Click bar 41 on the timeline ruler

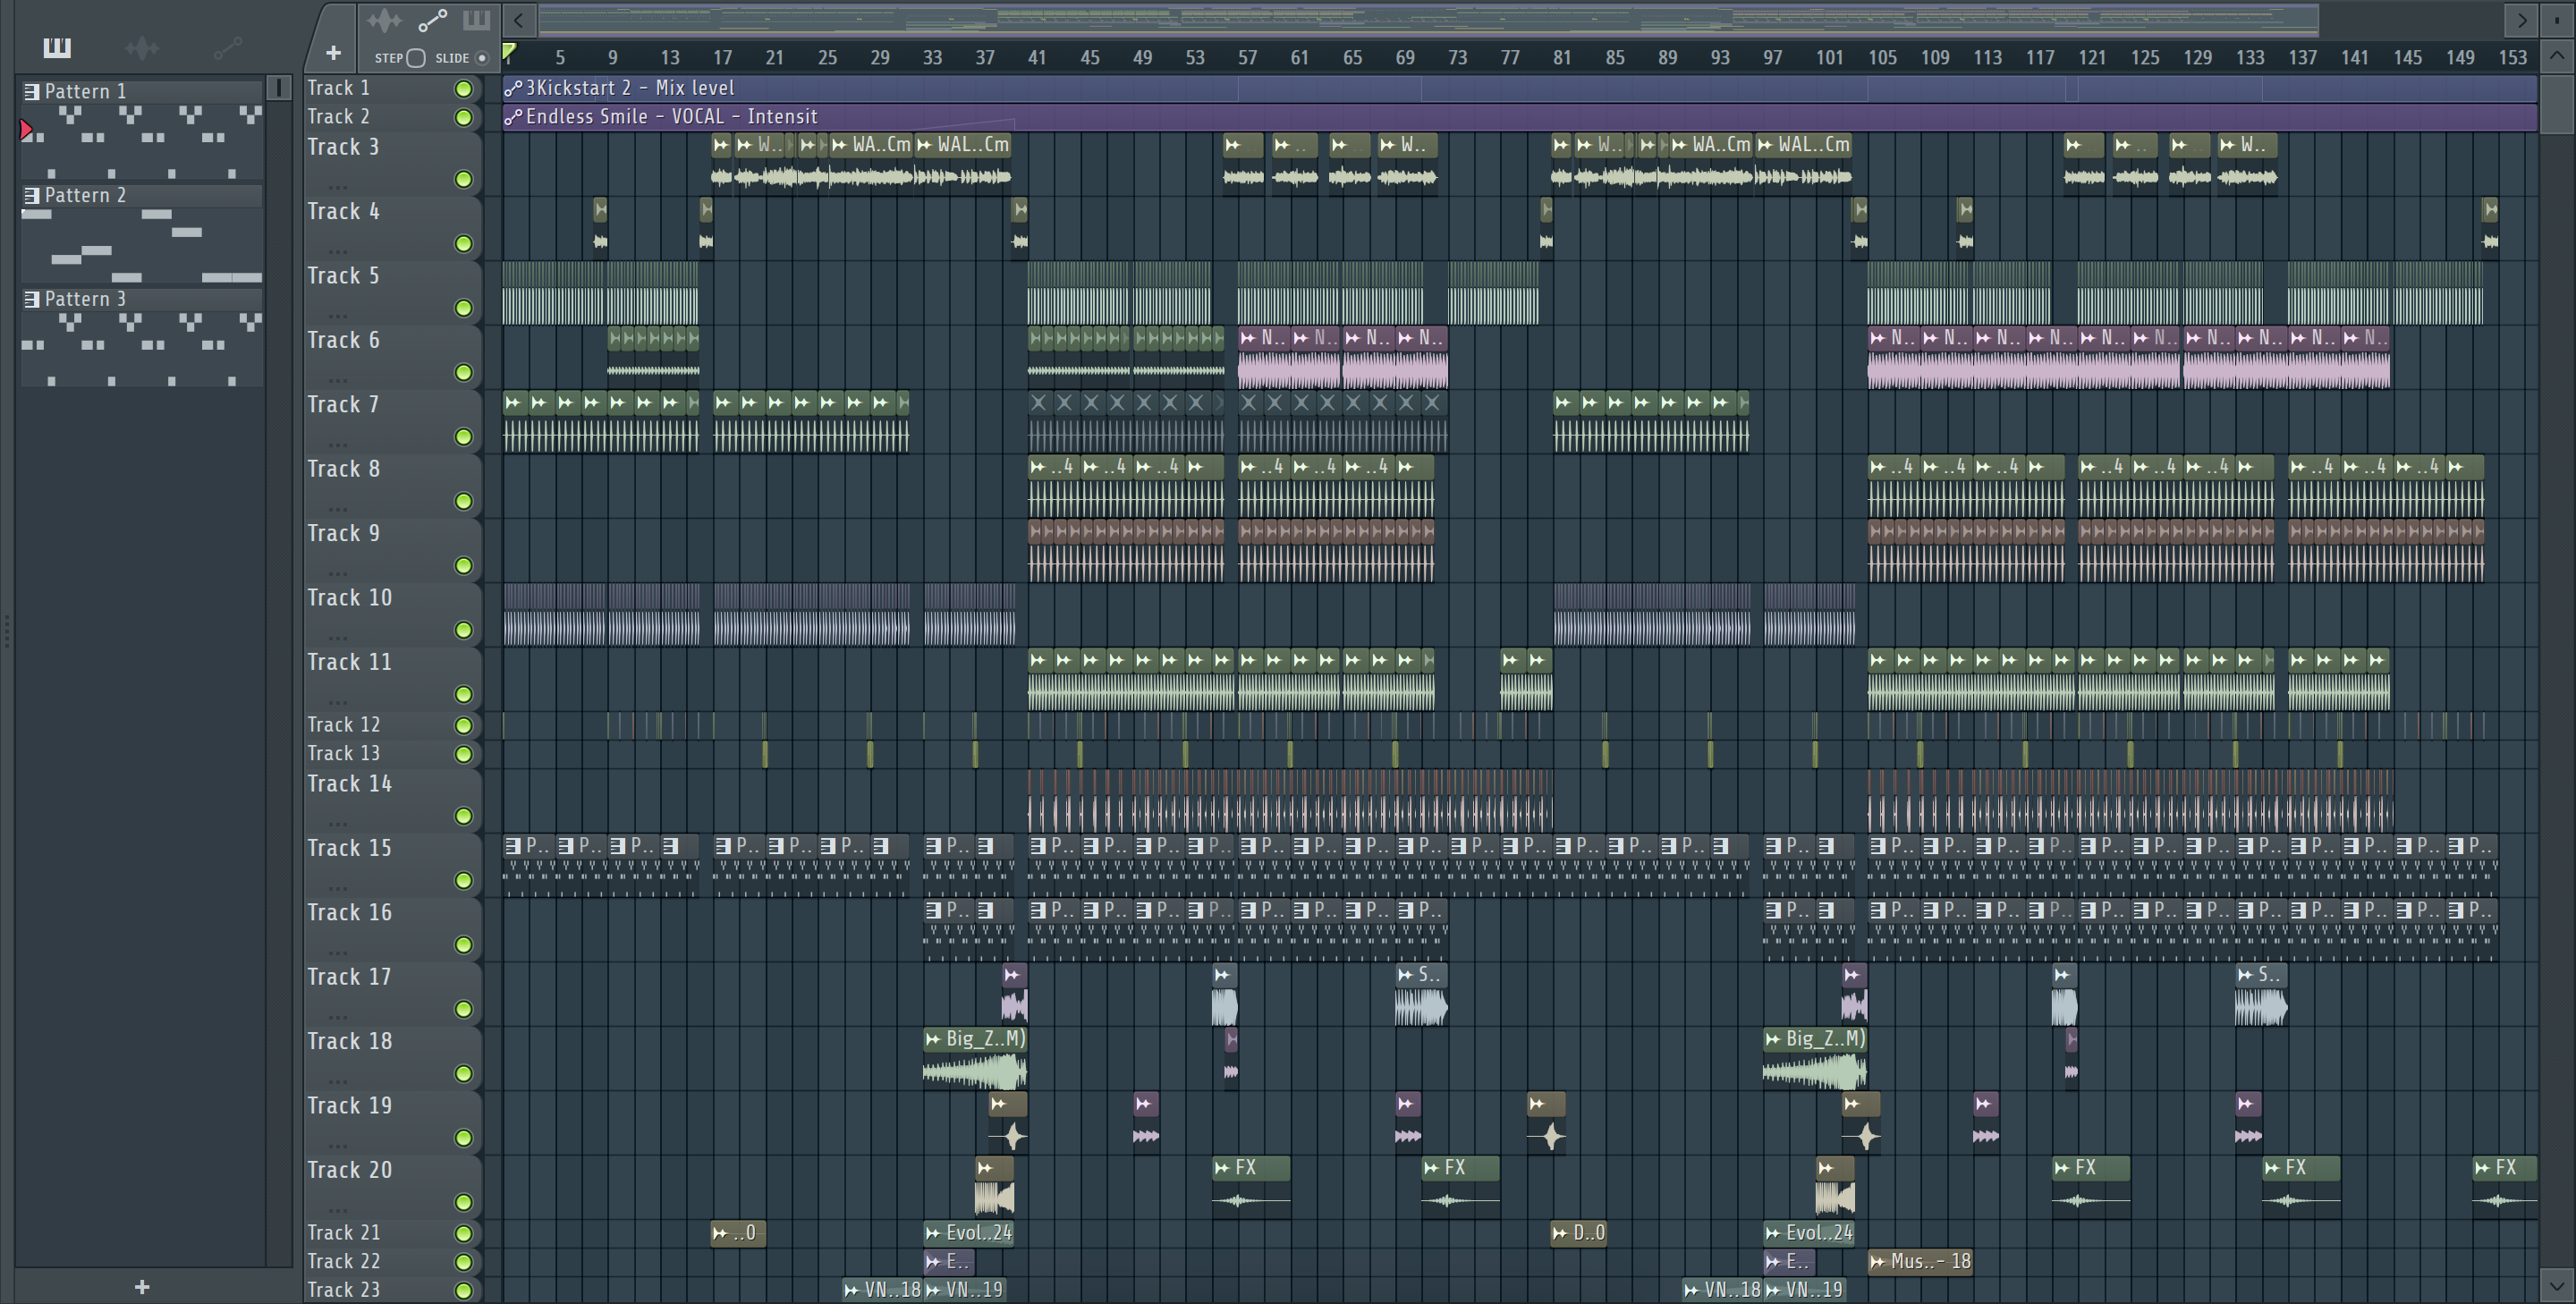pyautogui.click(x=1037, y=58)
